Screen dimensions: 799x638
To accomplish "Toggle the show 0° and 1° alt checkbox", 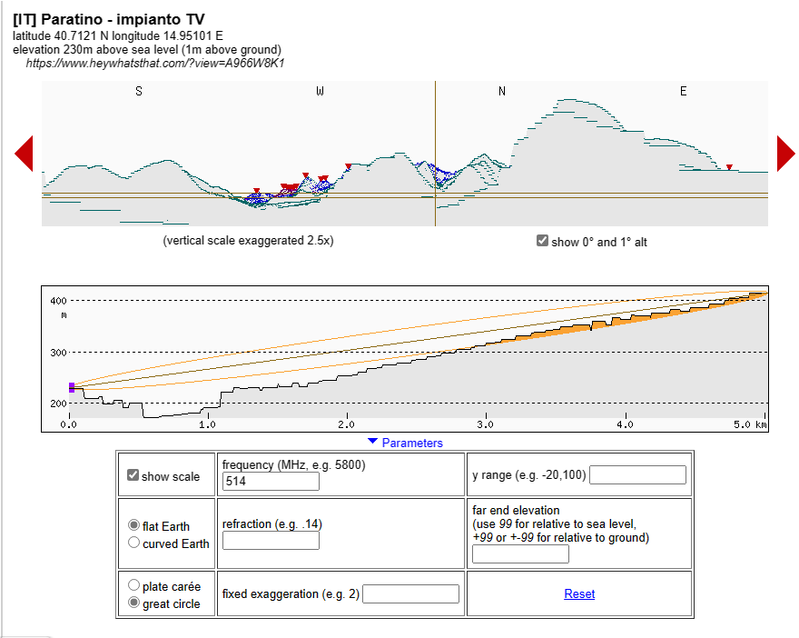I will tap(542, 241).
